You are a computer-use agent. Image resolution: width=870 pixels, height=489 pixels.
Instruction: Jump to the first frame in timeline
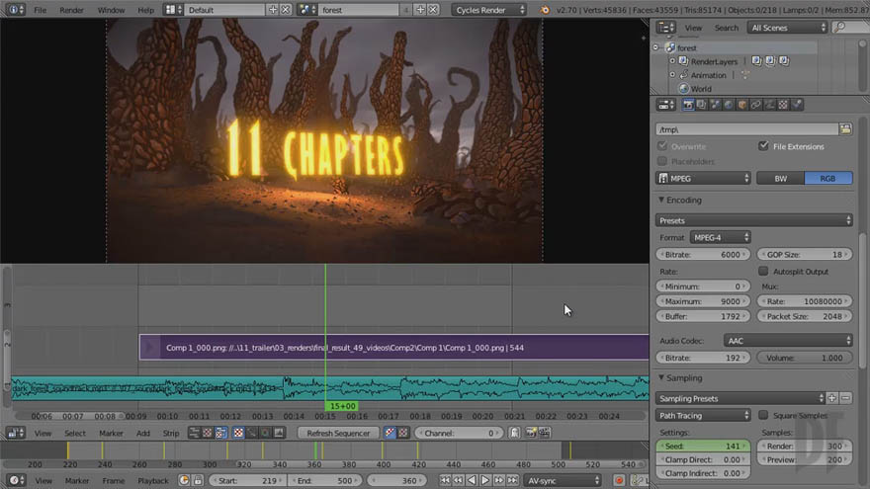[445, 480]
